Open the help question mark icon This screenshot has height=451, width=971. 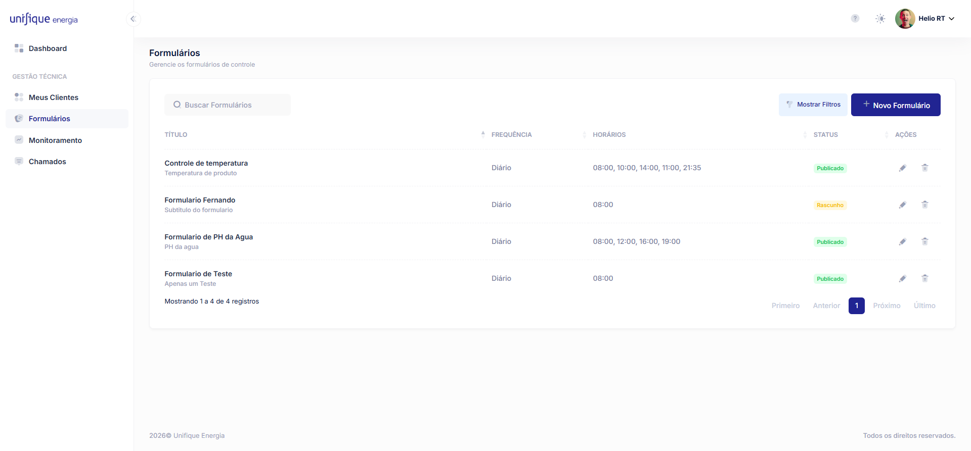(855, 19)
